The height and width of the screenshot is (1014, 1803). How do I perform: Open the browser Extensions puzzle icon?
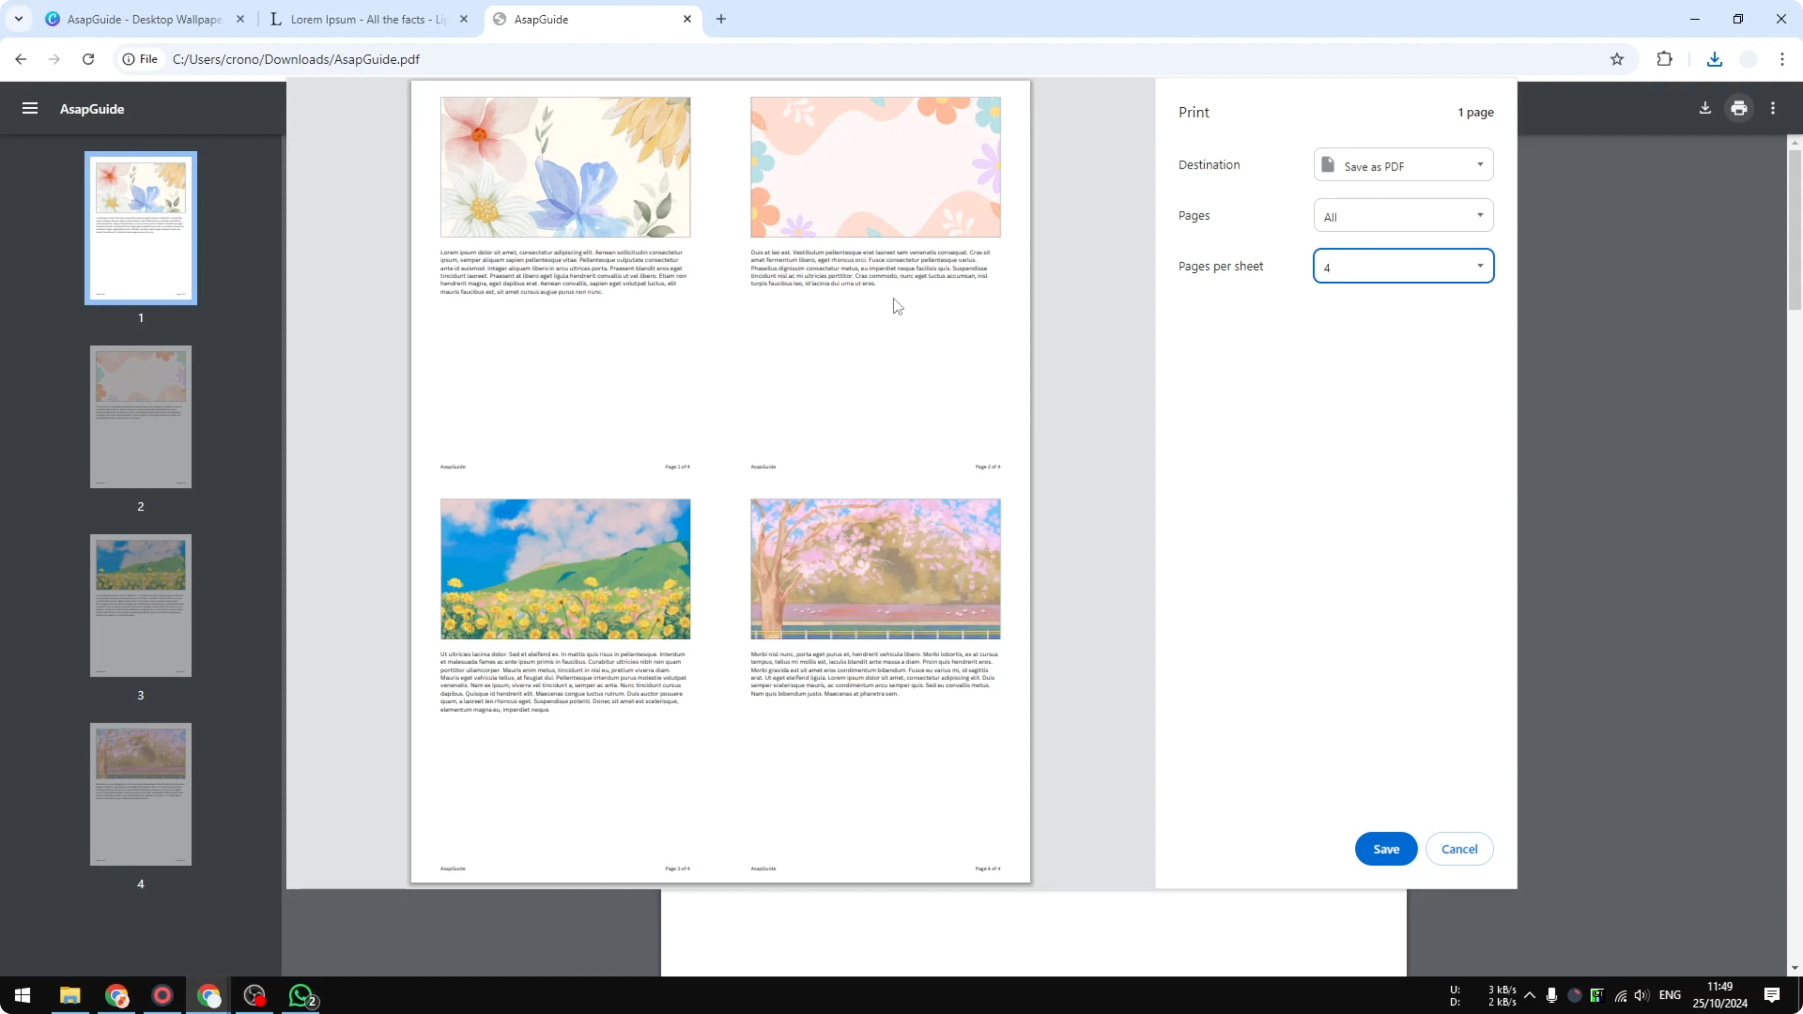click(x=1664, y=59)
